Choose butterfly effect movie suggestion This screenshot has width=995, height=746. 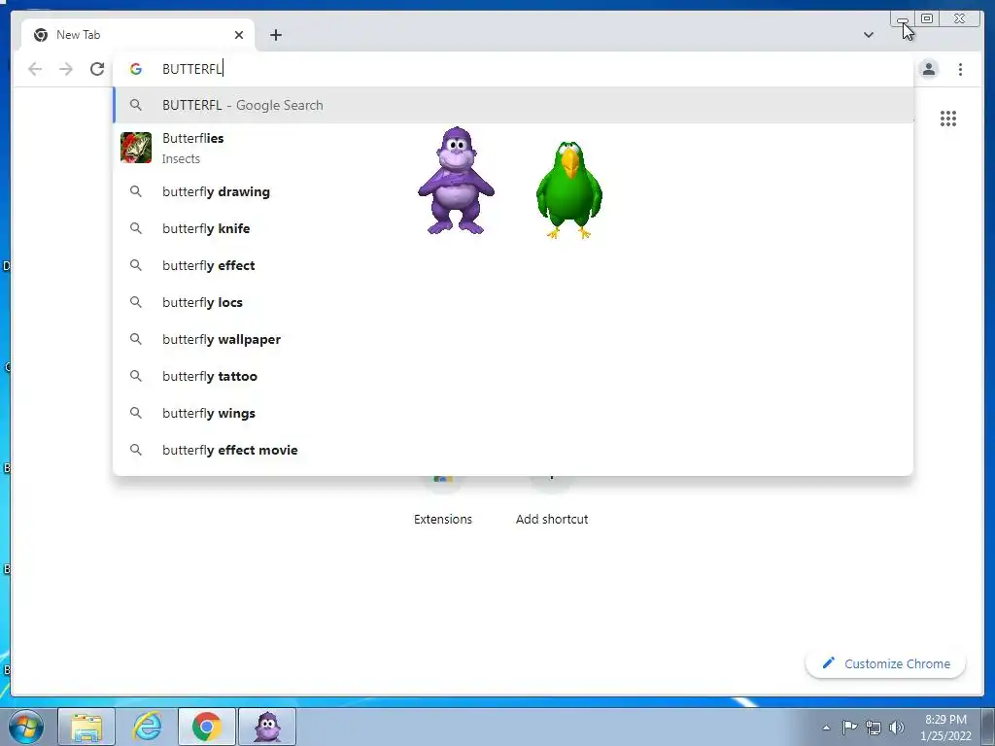pyautogui.click(x=513, y=450)
